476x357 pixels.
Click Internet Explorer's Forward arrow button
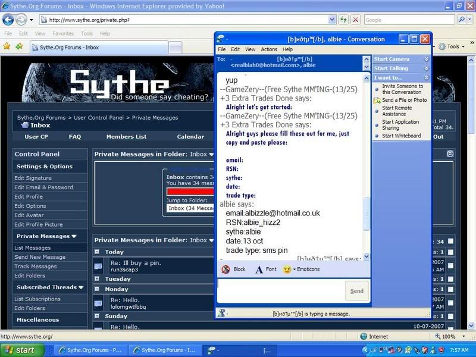coord(21,20)
